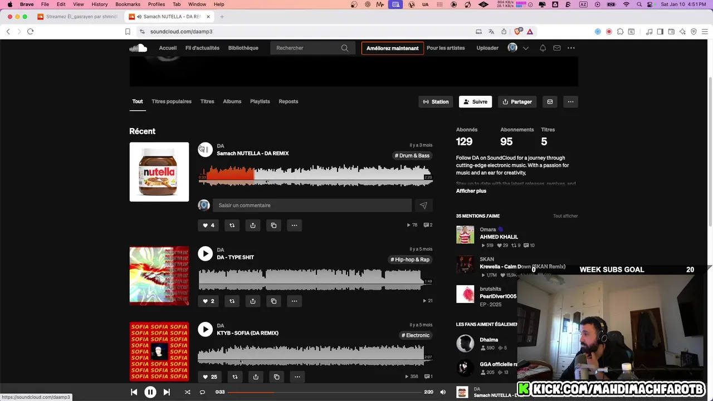The width and height of the screenshot is (713, 401).
Task: Reload the page in Brave toolbar
Action: click(x=31, y=31)
